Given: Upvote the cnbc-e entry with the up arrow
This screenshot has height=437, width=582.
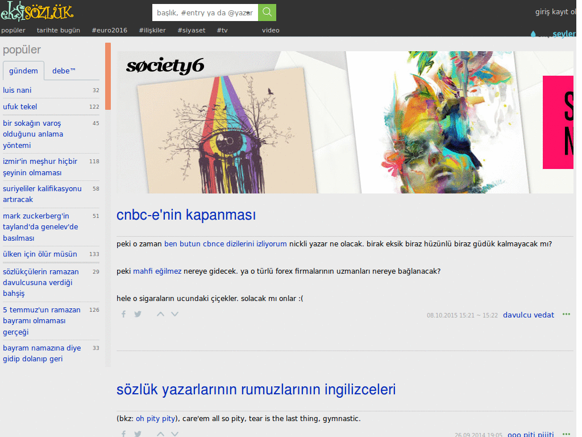Looking at the screenshot, I should 160,314.
